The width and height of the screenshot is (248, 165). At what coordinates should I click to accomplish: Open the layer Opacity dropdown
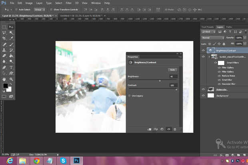(x=245, y=38)
